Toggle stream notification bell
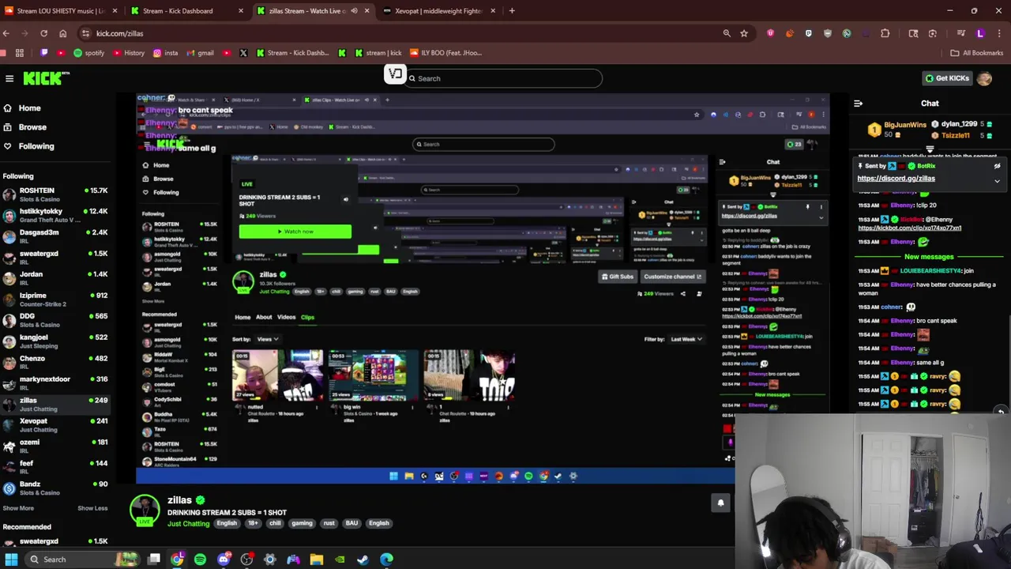1011x569 pixels. pyautogui.click(x=720, y=503)
